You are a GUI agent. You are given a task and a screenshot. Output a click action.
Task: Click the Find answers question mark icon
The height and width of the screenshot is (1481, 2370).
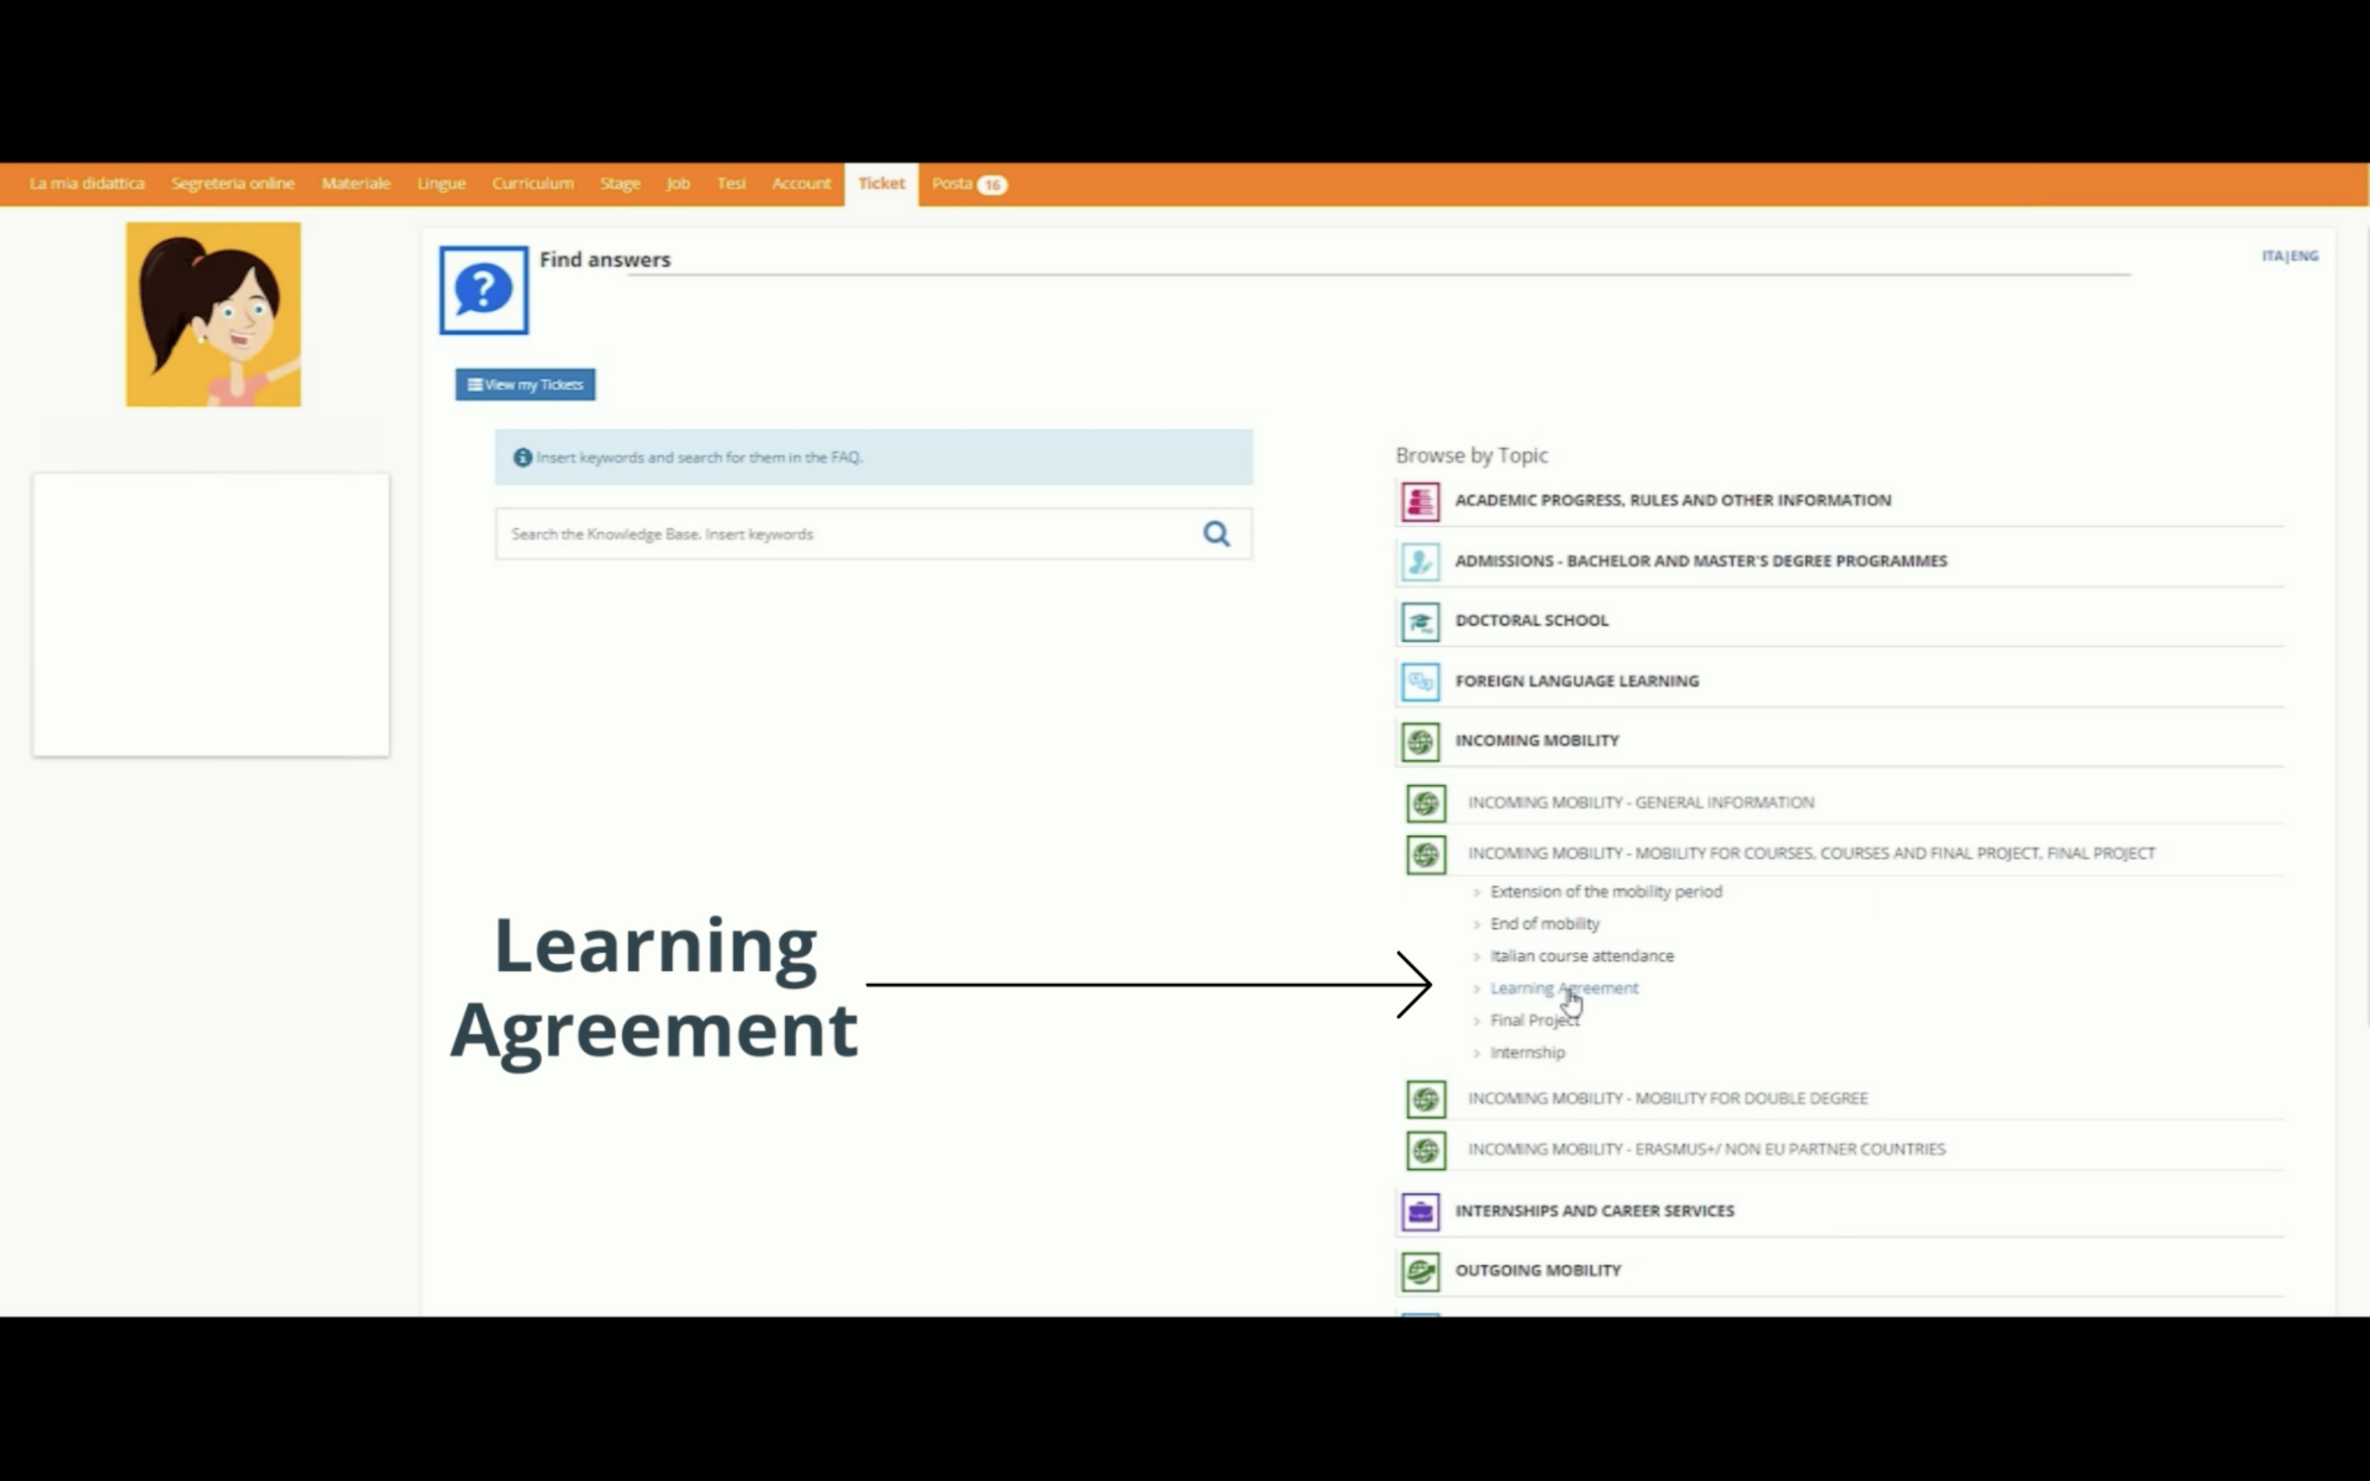(x=484, y=290)
